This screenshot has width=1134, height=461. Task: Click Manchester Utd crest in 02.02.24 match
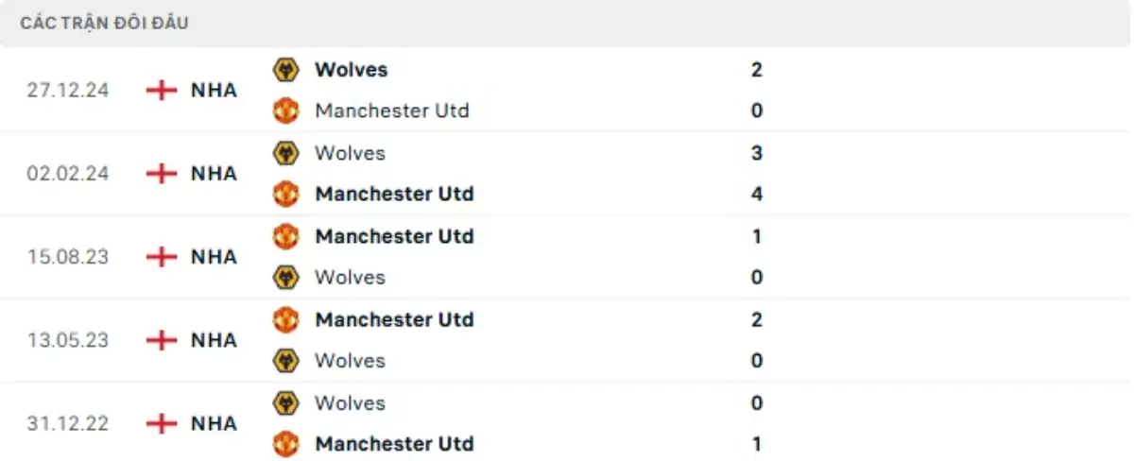click(x=285, y=195)
